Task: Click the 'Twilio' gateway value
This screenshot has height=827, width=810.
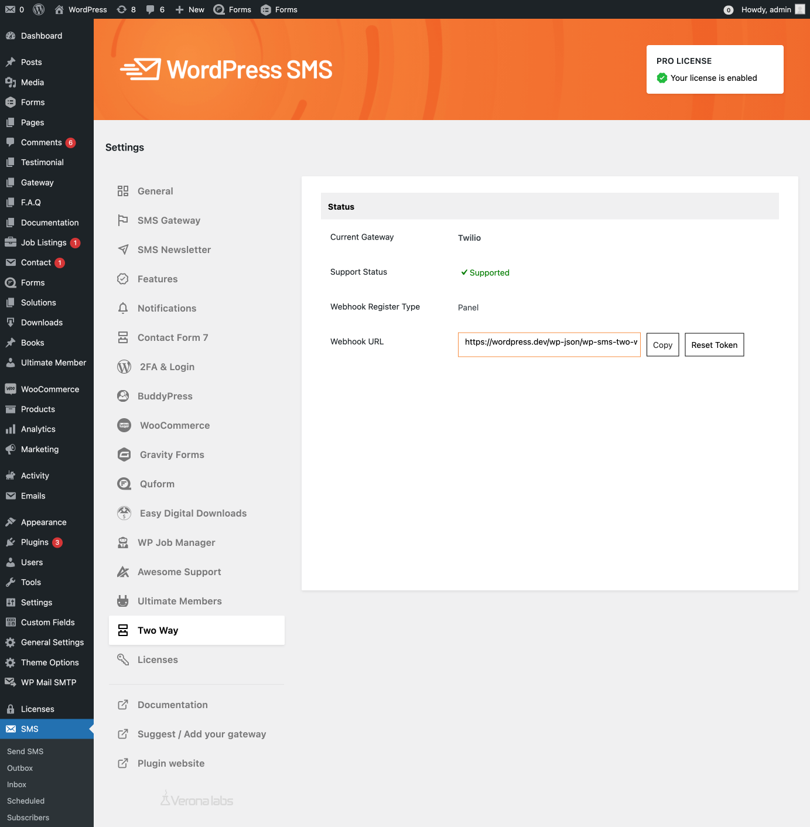Action: 469,238
